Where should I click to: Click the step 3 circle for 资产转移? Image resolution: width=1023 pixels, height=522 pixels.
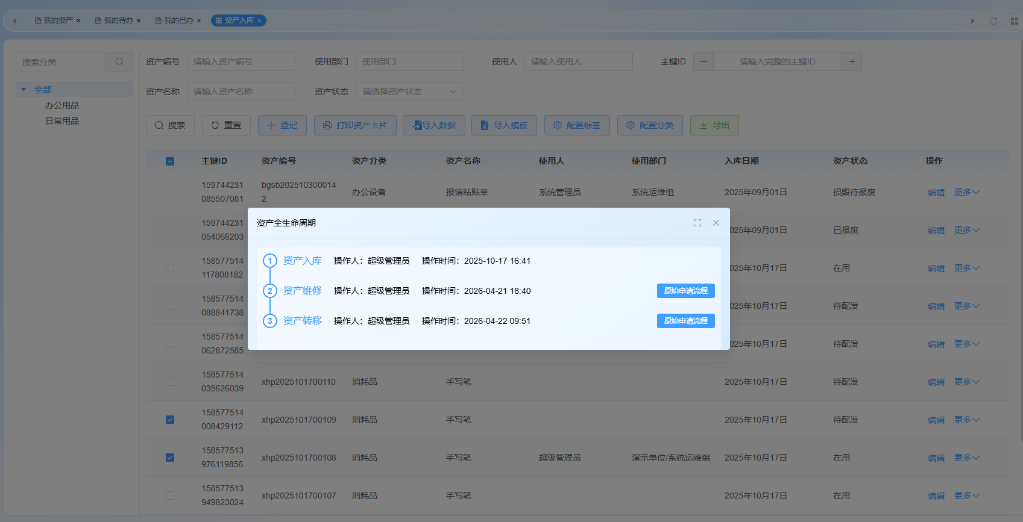270,321
